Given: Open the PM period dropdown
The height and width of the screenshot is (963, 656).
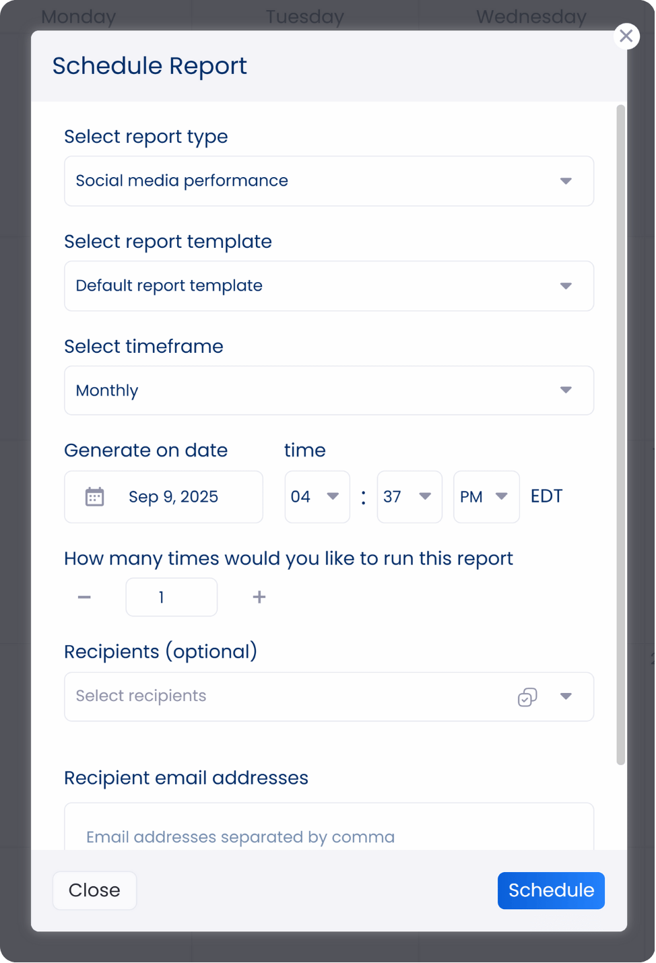Looking at the screenshot, I should point(486,496).
